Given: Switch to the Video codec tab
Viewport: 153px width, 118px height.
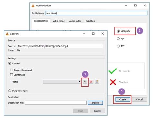Looking at the screenshot, I should click(x=58, y=21).
